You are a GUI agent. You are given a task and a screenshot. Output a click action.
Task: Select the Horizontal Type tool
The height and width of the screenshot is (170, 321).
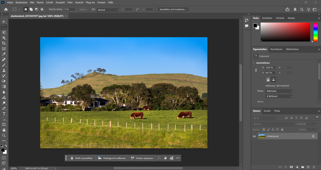pyautogui.click(x=4, y=114)
